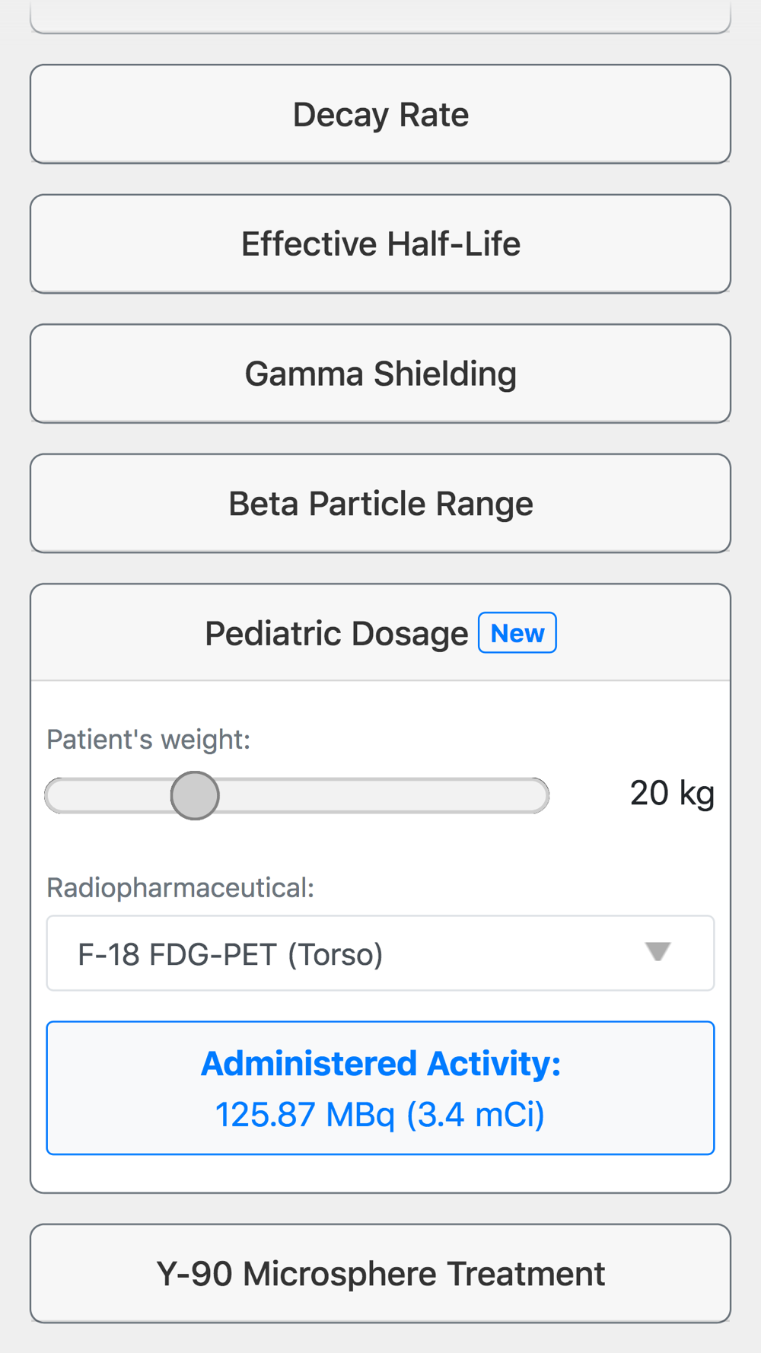Click the patient weight slider handle
Screen dimensions: 761x1353
click(x=195, y=796)
